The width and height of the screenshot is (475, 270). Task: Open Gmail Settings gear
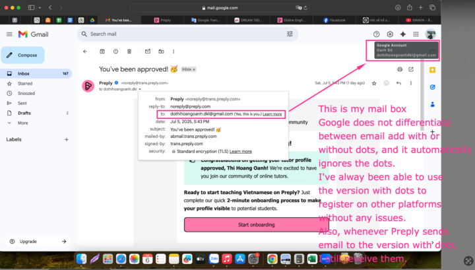pos(390,34)
